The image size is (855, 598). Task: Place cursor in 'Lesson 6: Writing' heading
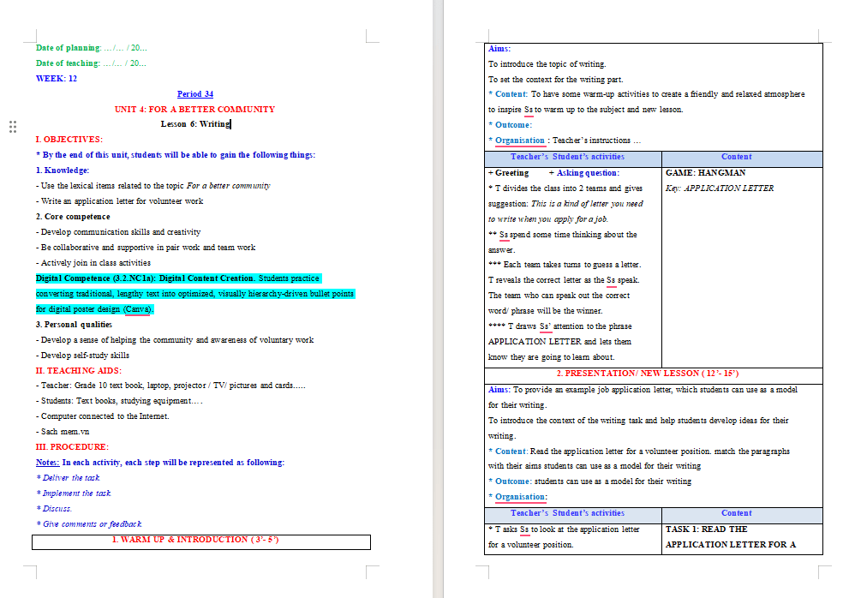[195, 124]
